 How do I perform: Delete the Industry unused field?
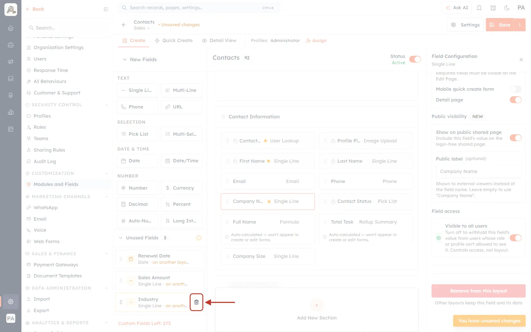197,302
